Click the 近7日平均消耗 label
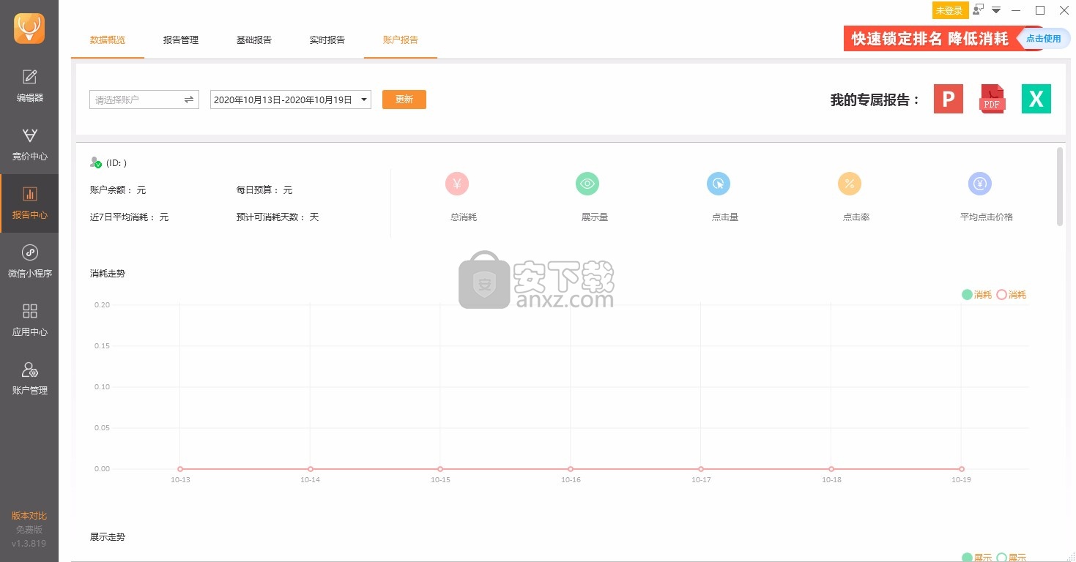Screen dimensions: 1076x562 pos(123,217)
